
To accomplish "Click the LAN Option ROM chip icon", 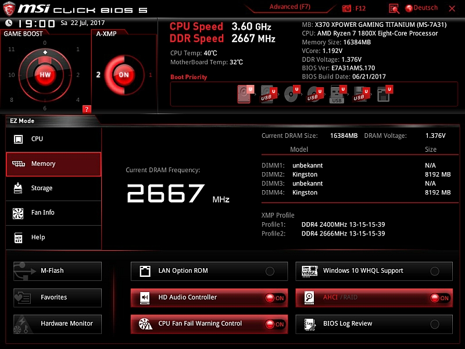I will tap(145, 271).
